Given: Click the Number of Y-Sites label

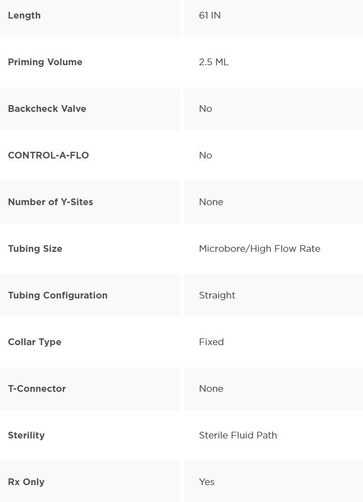Looking at the screenshot, I should pyautogui.click(x=51, y=202).
